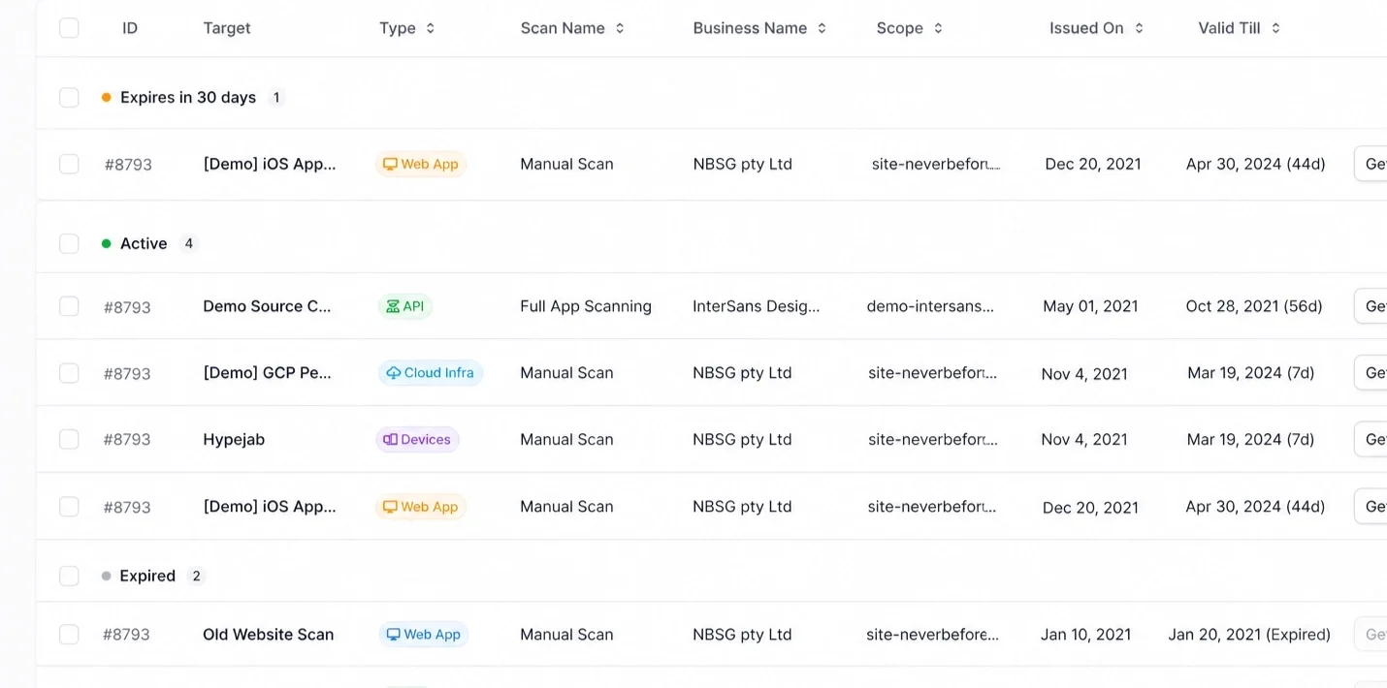Check the Hypejab row checkbox
The width and height of the screenshot is (1387, 688).
coord(69,440)
